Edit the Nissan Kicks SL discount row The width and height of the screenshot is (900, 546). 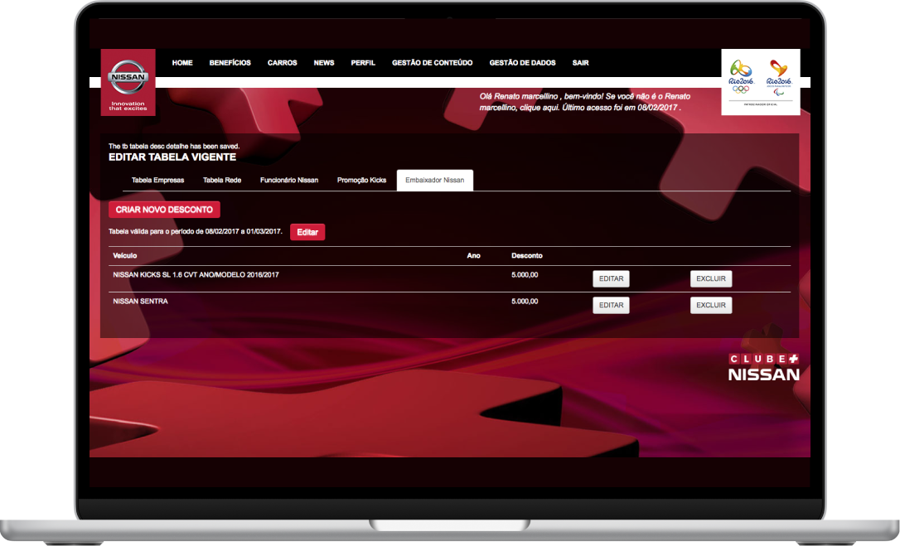612,279
